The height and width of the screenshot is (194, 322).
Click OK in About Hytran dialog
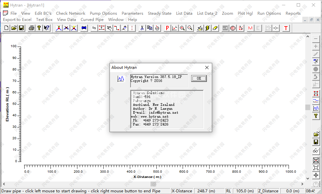(x=199, y=78)
